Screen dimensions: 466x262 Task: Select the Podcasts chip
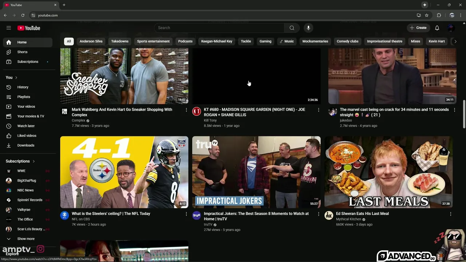click(185, 41)
